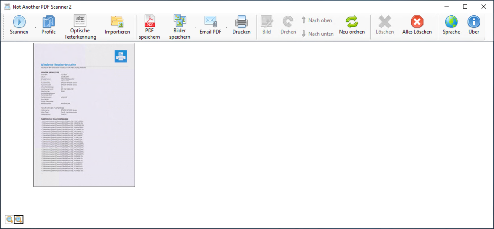This screenshot has width=494, height=229.
Task: Open the Email PDF dropdown arrow
Action: coord(226,27)
